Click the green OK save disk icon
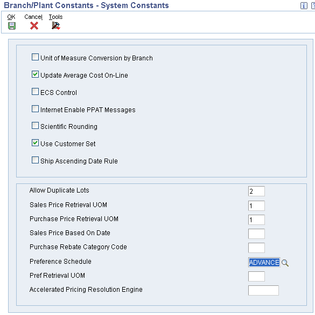Viewport: 315px width, 315px height. coord(12,26)
